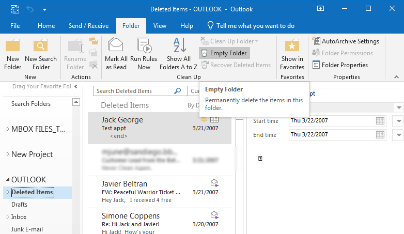Click the Move Folder icon
The height and width of the screenshot is (234, 404).
coord(94,53)
